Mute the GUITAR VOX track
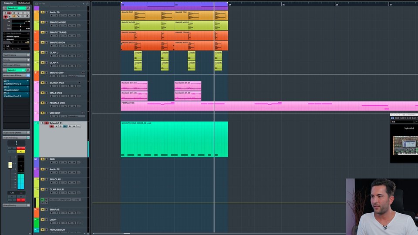418x235 pixels. (42, 83)
